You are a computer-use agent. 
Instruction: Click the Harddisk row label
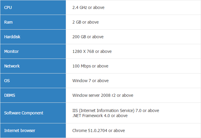[x=12, y=37]
